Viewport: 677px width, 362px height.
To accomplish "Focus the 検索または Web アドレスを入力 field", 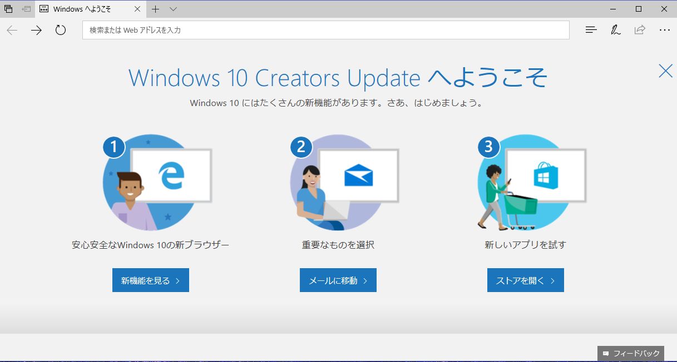I will [326, 30].
